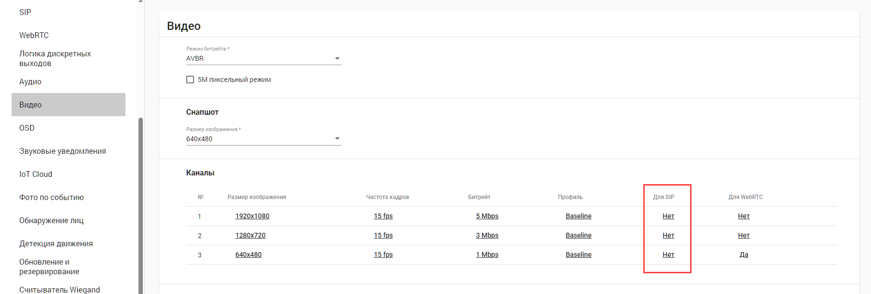
Task: Open Логика дискретных выходов page
Action: (55, 58)
